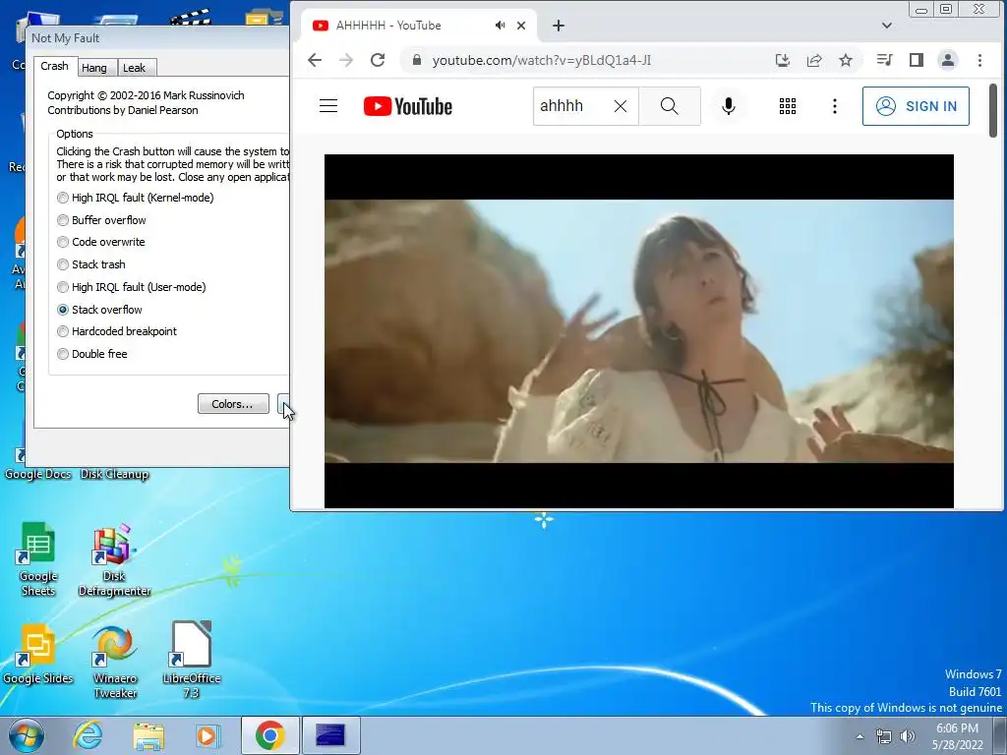Show hidden system tray icons

859,736
